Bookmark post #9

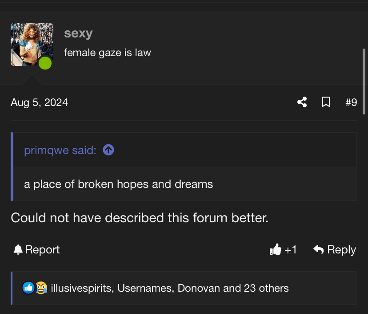(326, 102)
